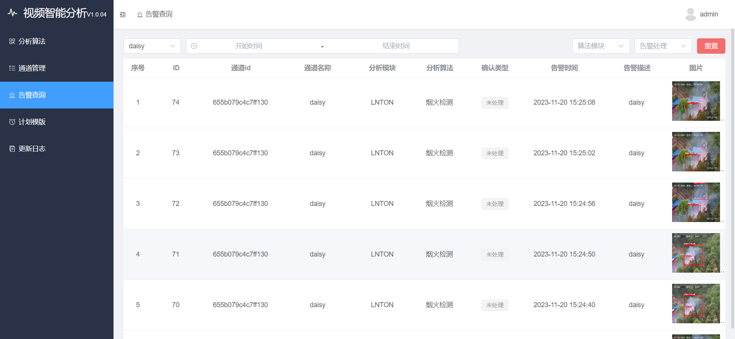Open 计划模版 sidebar entry
This screenshot has height=339, width=735.
pyautogui.click(x=57, y=122)
